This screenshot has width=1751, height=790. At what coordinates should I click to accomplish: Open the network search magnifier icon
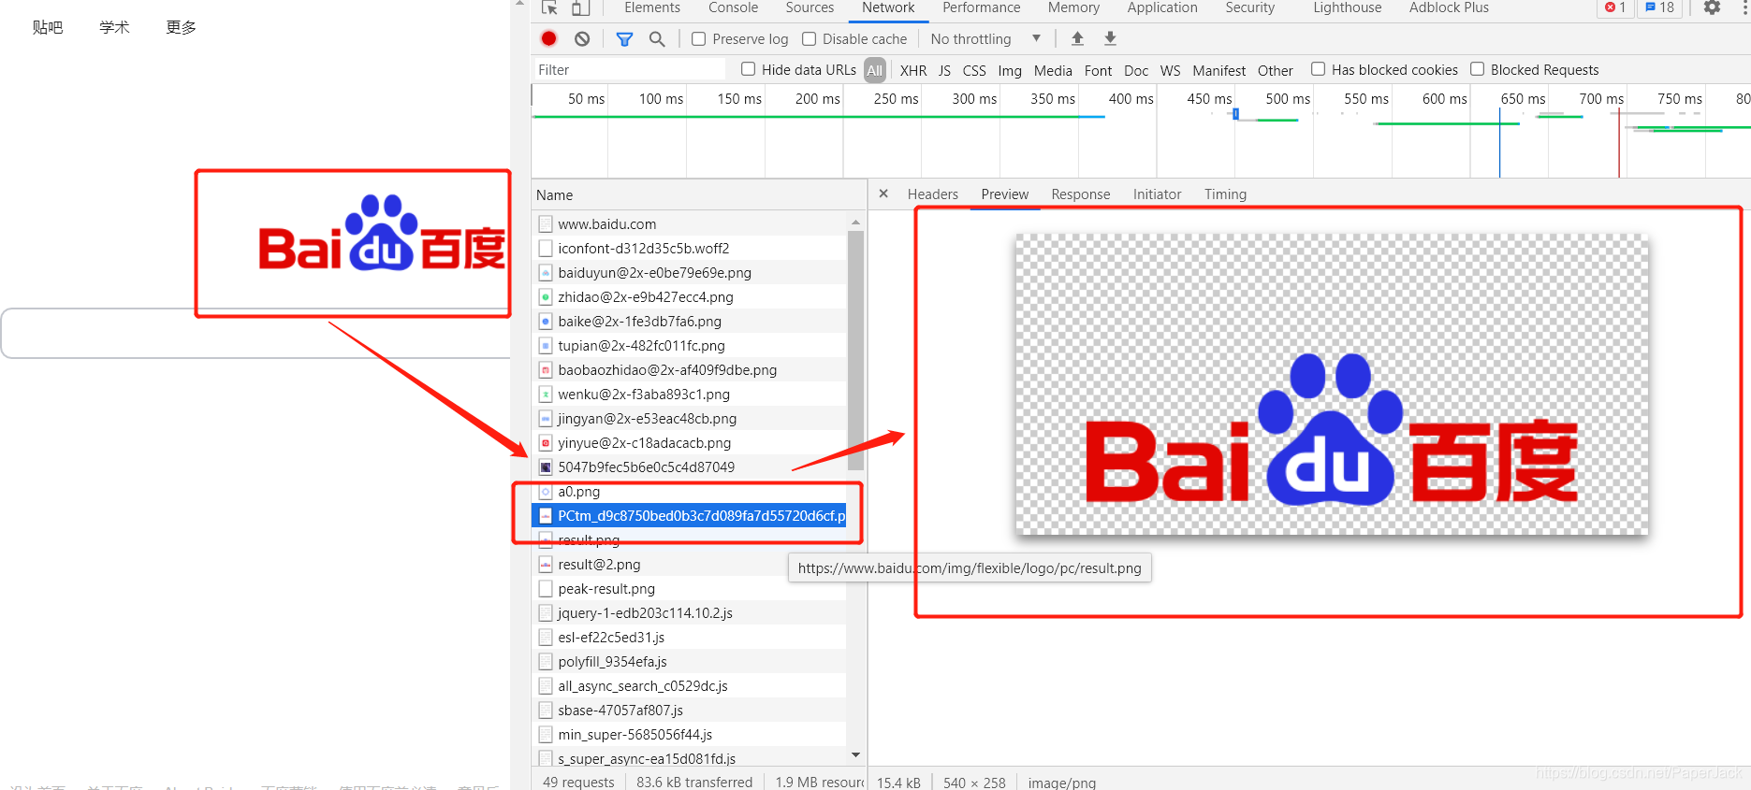click(x=657, y=38)
